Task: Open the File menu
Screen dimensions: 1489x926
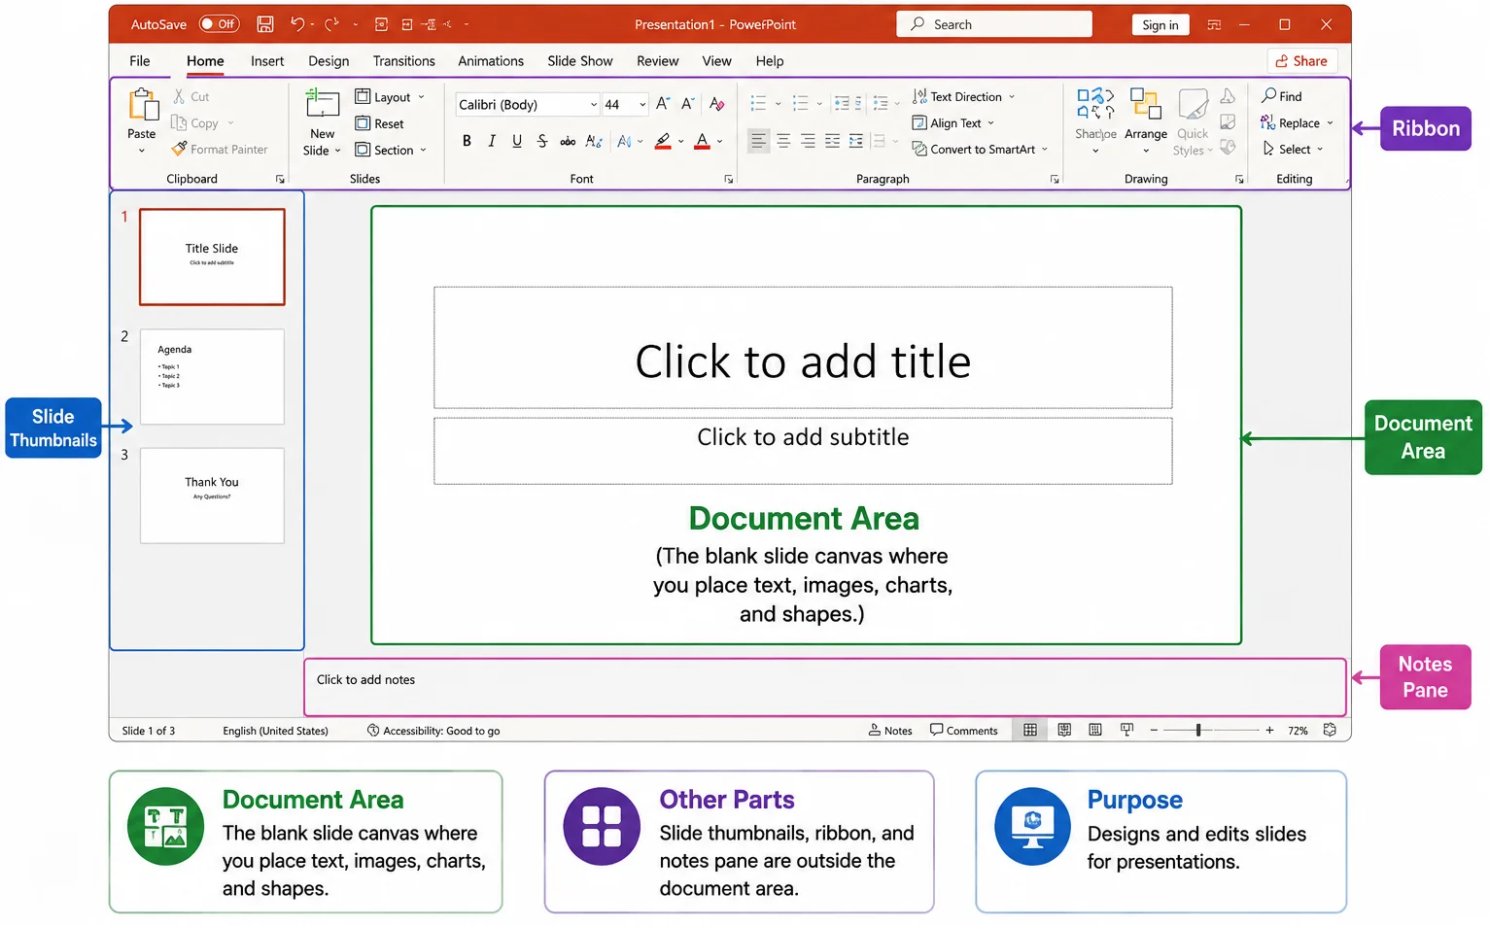Action: coord(140,61)
